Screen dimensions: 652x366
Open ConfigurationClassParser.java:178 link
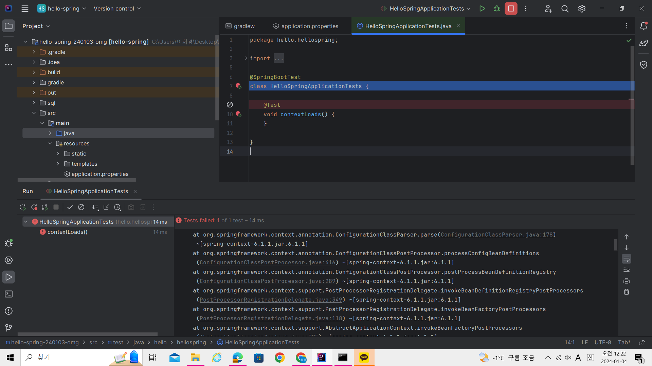(496, 235)
